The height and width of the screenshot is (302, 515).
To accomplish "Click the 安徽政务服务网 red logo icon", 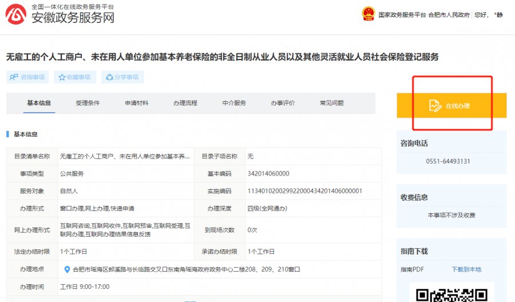I will pyautogui.click(x=16, y=14).
